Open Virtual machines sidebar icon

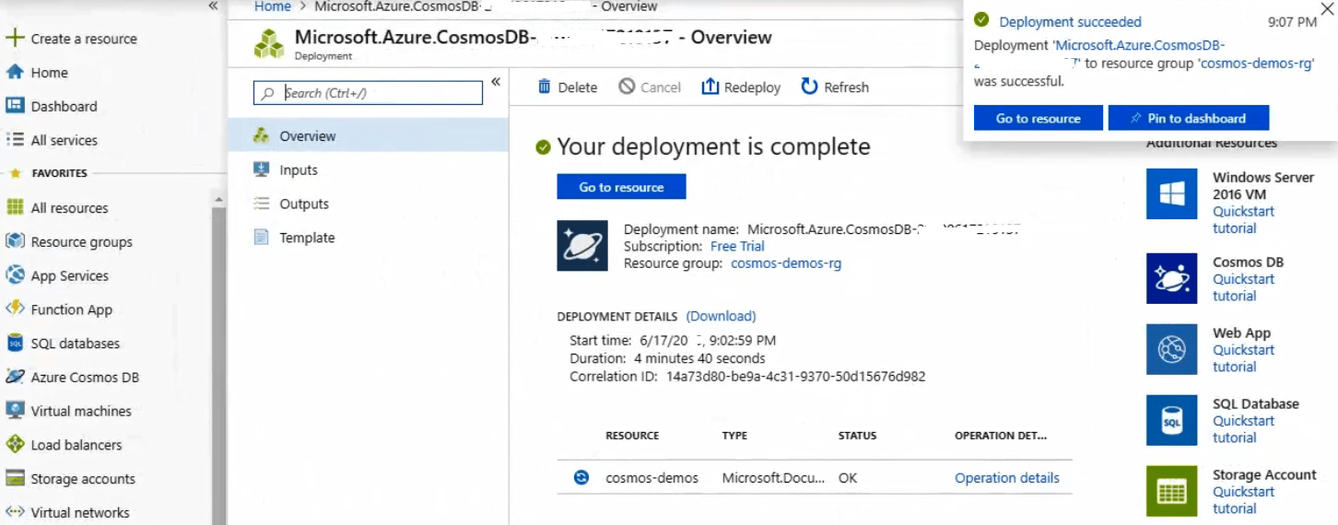tap(15, 411)
